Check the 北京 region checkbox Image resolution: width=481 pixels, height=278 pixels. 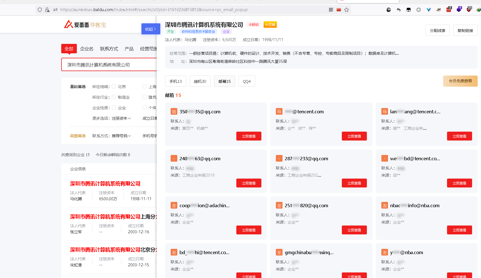pos(114,87)
